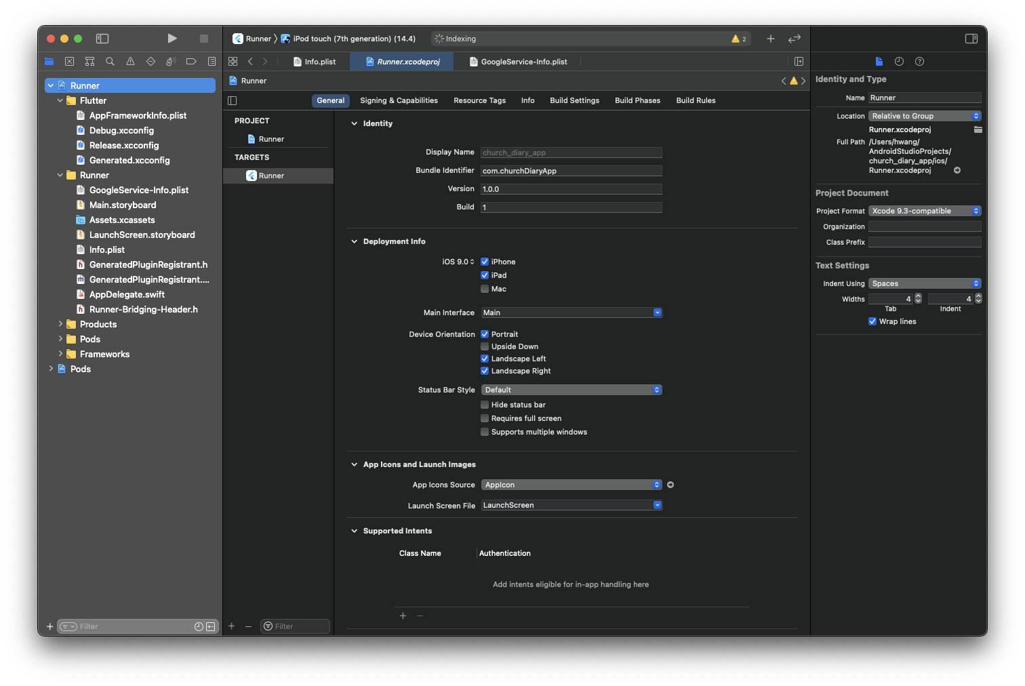Open AppIcon asset catalog arrow
Image resolution: width=1025 pixels, height=686 pixels.
(670, 485)
